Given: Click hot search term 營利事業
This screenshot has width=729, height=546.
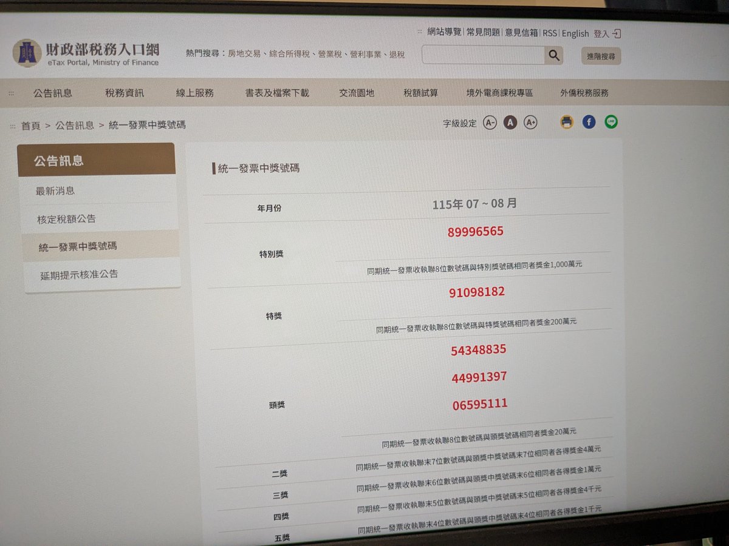Looking at the screenshot, I should (366, 55).
